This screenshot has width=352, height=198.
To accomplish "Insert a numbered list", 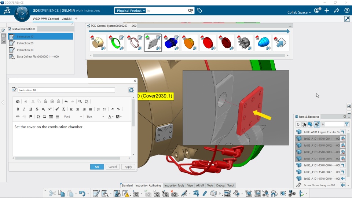I will click(x=98, y=109).
